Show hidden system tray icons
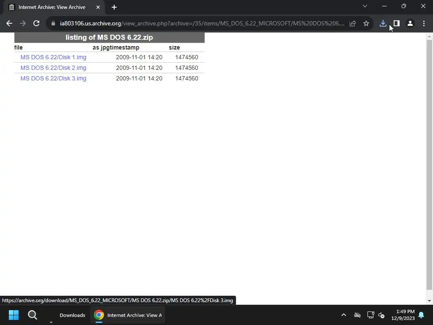The height and width of the screenshot is (325, 433). pyautogui.click(x=344, y=315)
